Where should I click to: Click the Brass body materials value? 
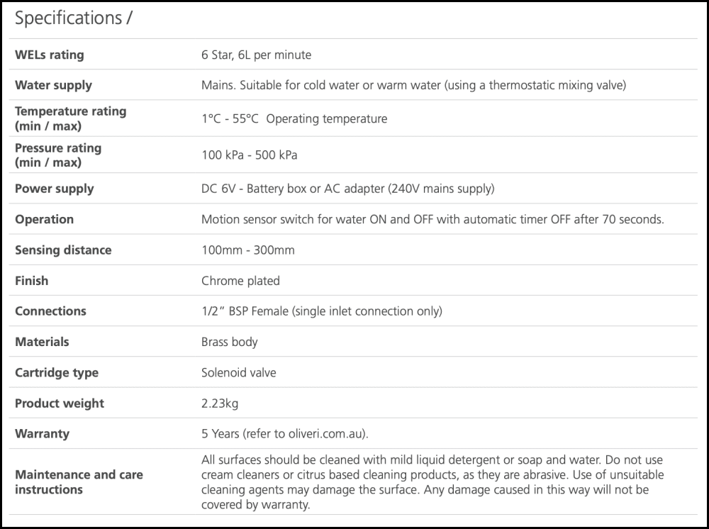pos(229,342)
